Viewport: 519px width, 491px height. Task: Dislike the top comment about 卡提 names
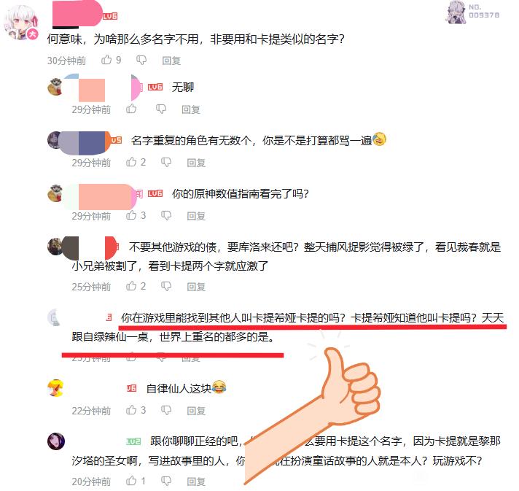[x=141, y=61]
